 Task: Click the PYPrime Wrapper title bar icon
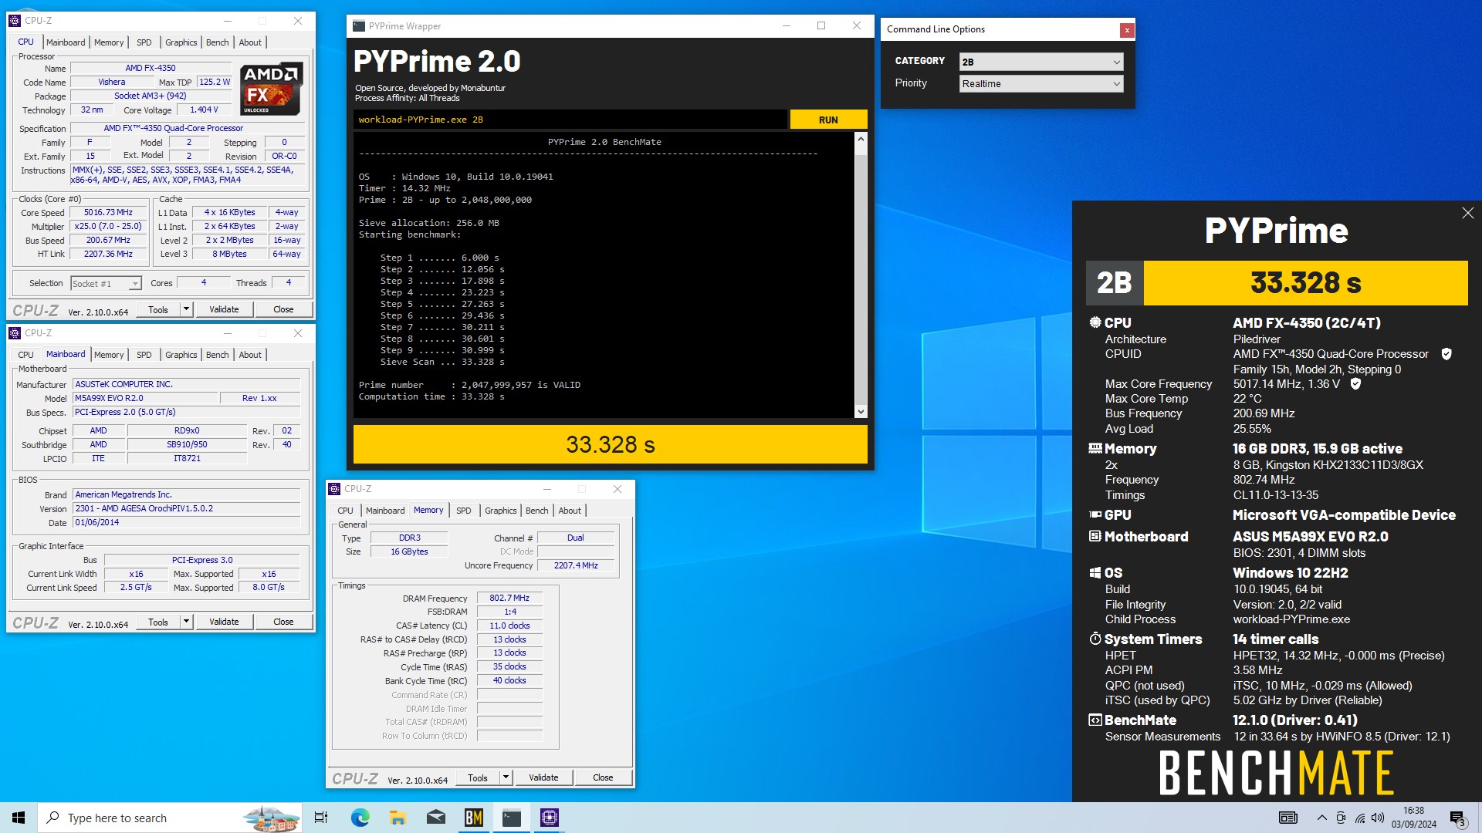358,25
